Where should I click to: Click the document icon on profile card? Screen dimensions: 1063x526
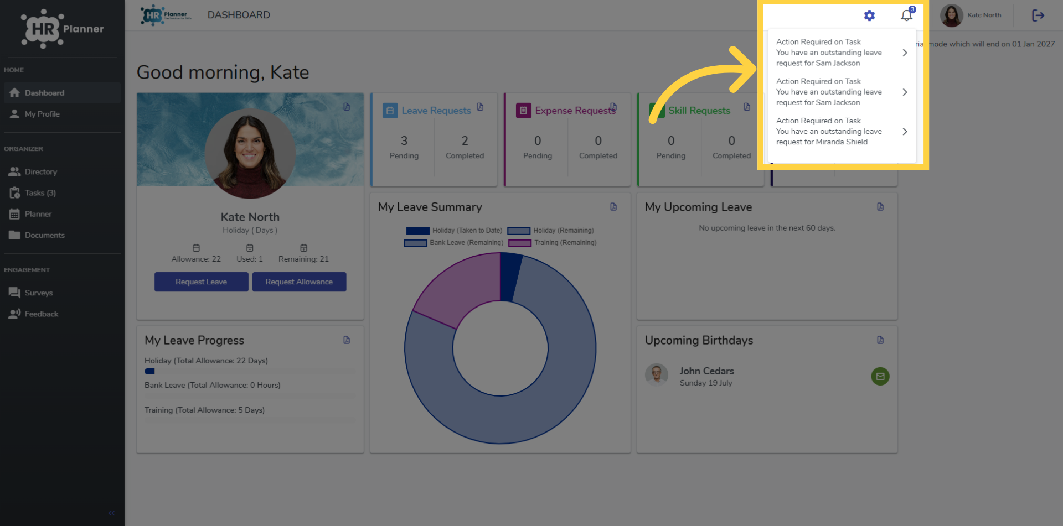tap(347, 107)
